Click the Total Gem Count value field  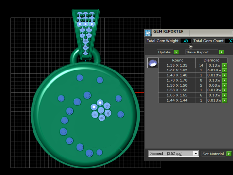coord(230,41)
